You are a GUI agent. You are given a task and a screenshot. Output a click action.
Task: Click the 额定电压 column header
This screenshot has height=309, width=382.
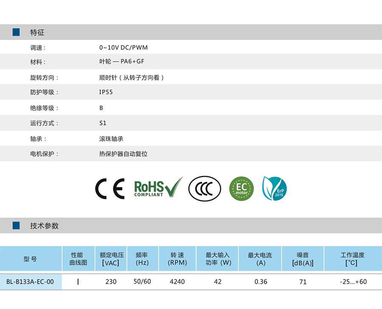[111, 259]
